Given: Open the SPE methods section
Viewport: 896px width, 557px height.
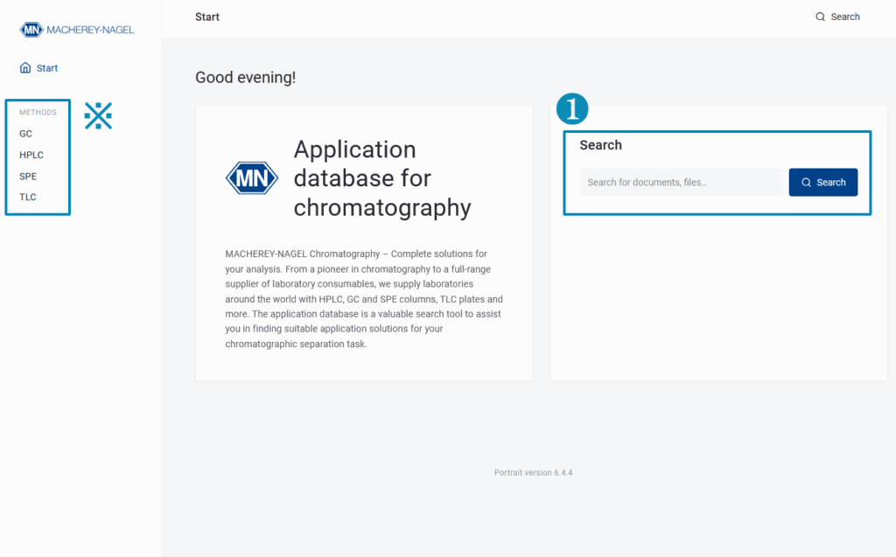Looking at the screenshot, I should click(x=28, y=176).
